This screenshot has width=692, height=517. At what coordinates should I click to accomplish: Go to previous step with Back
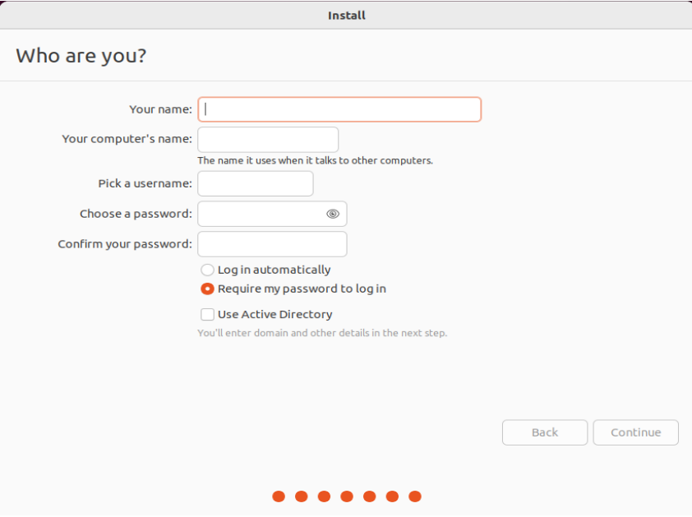point(545,432)
